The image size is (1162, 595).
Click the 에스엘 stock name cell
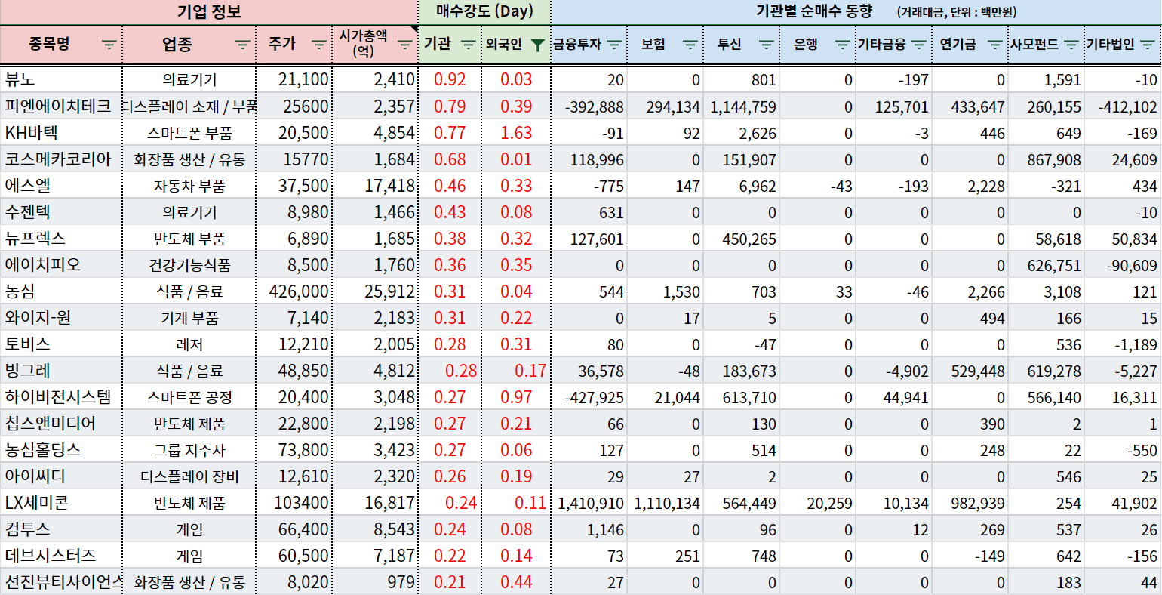pyautogui.click(x=61, y=185)
